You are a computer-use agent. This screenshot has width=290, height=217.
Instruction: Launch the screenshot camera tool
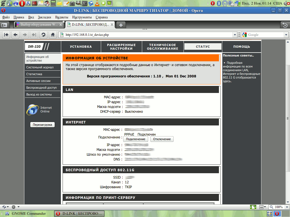[x=72, y=3]
